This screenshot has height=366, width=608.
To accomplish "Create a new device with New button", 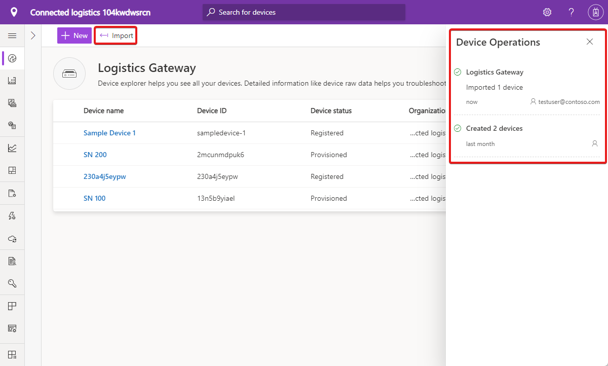I will pyautogui.click(x=74, y=35).
